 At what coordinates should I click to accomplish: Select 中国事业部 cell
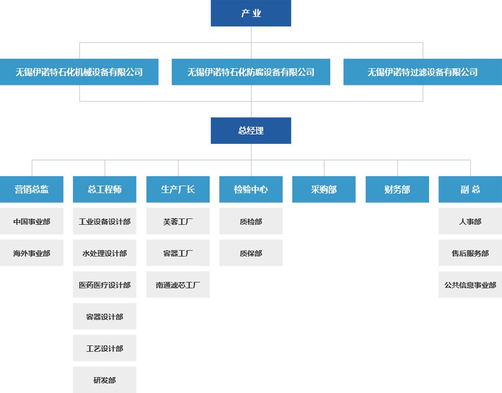pos(32,221)
